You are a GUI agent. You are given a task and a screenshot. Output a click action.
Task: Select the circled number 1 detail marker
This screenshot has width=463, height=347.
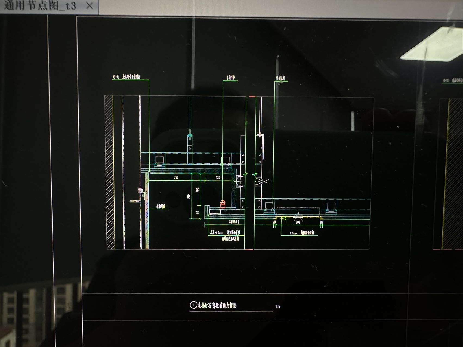(193, 305)
